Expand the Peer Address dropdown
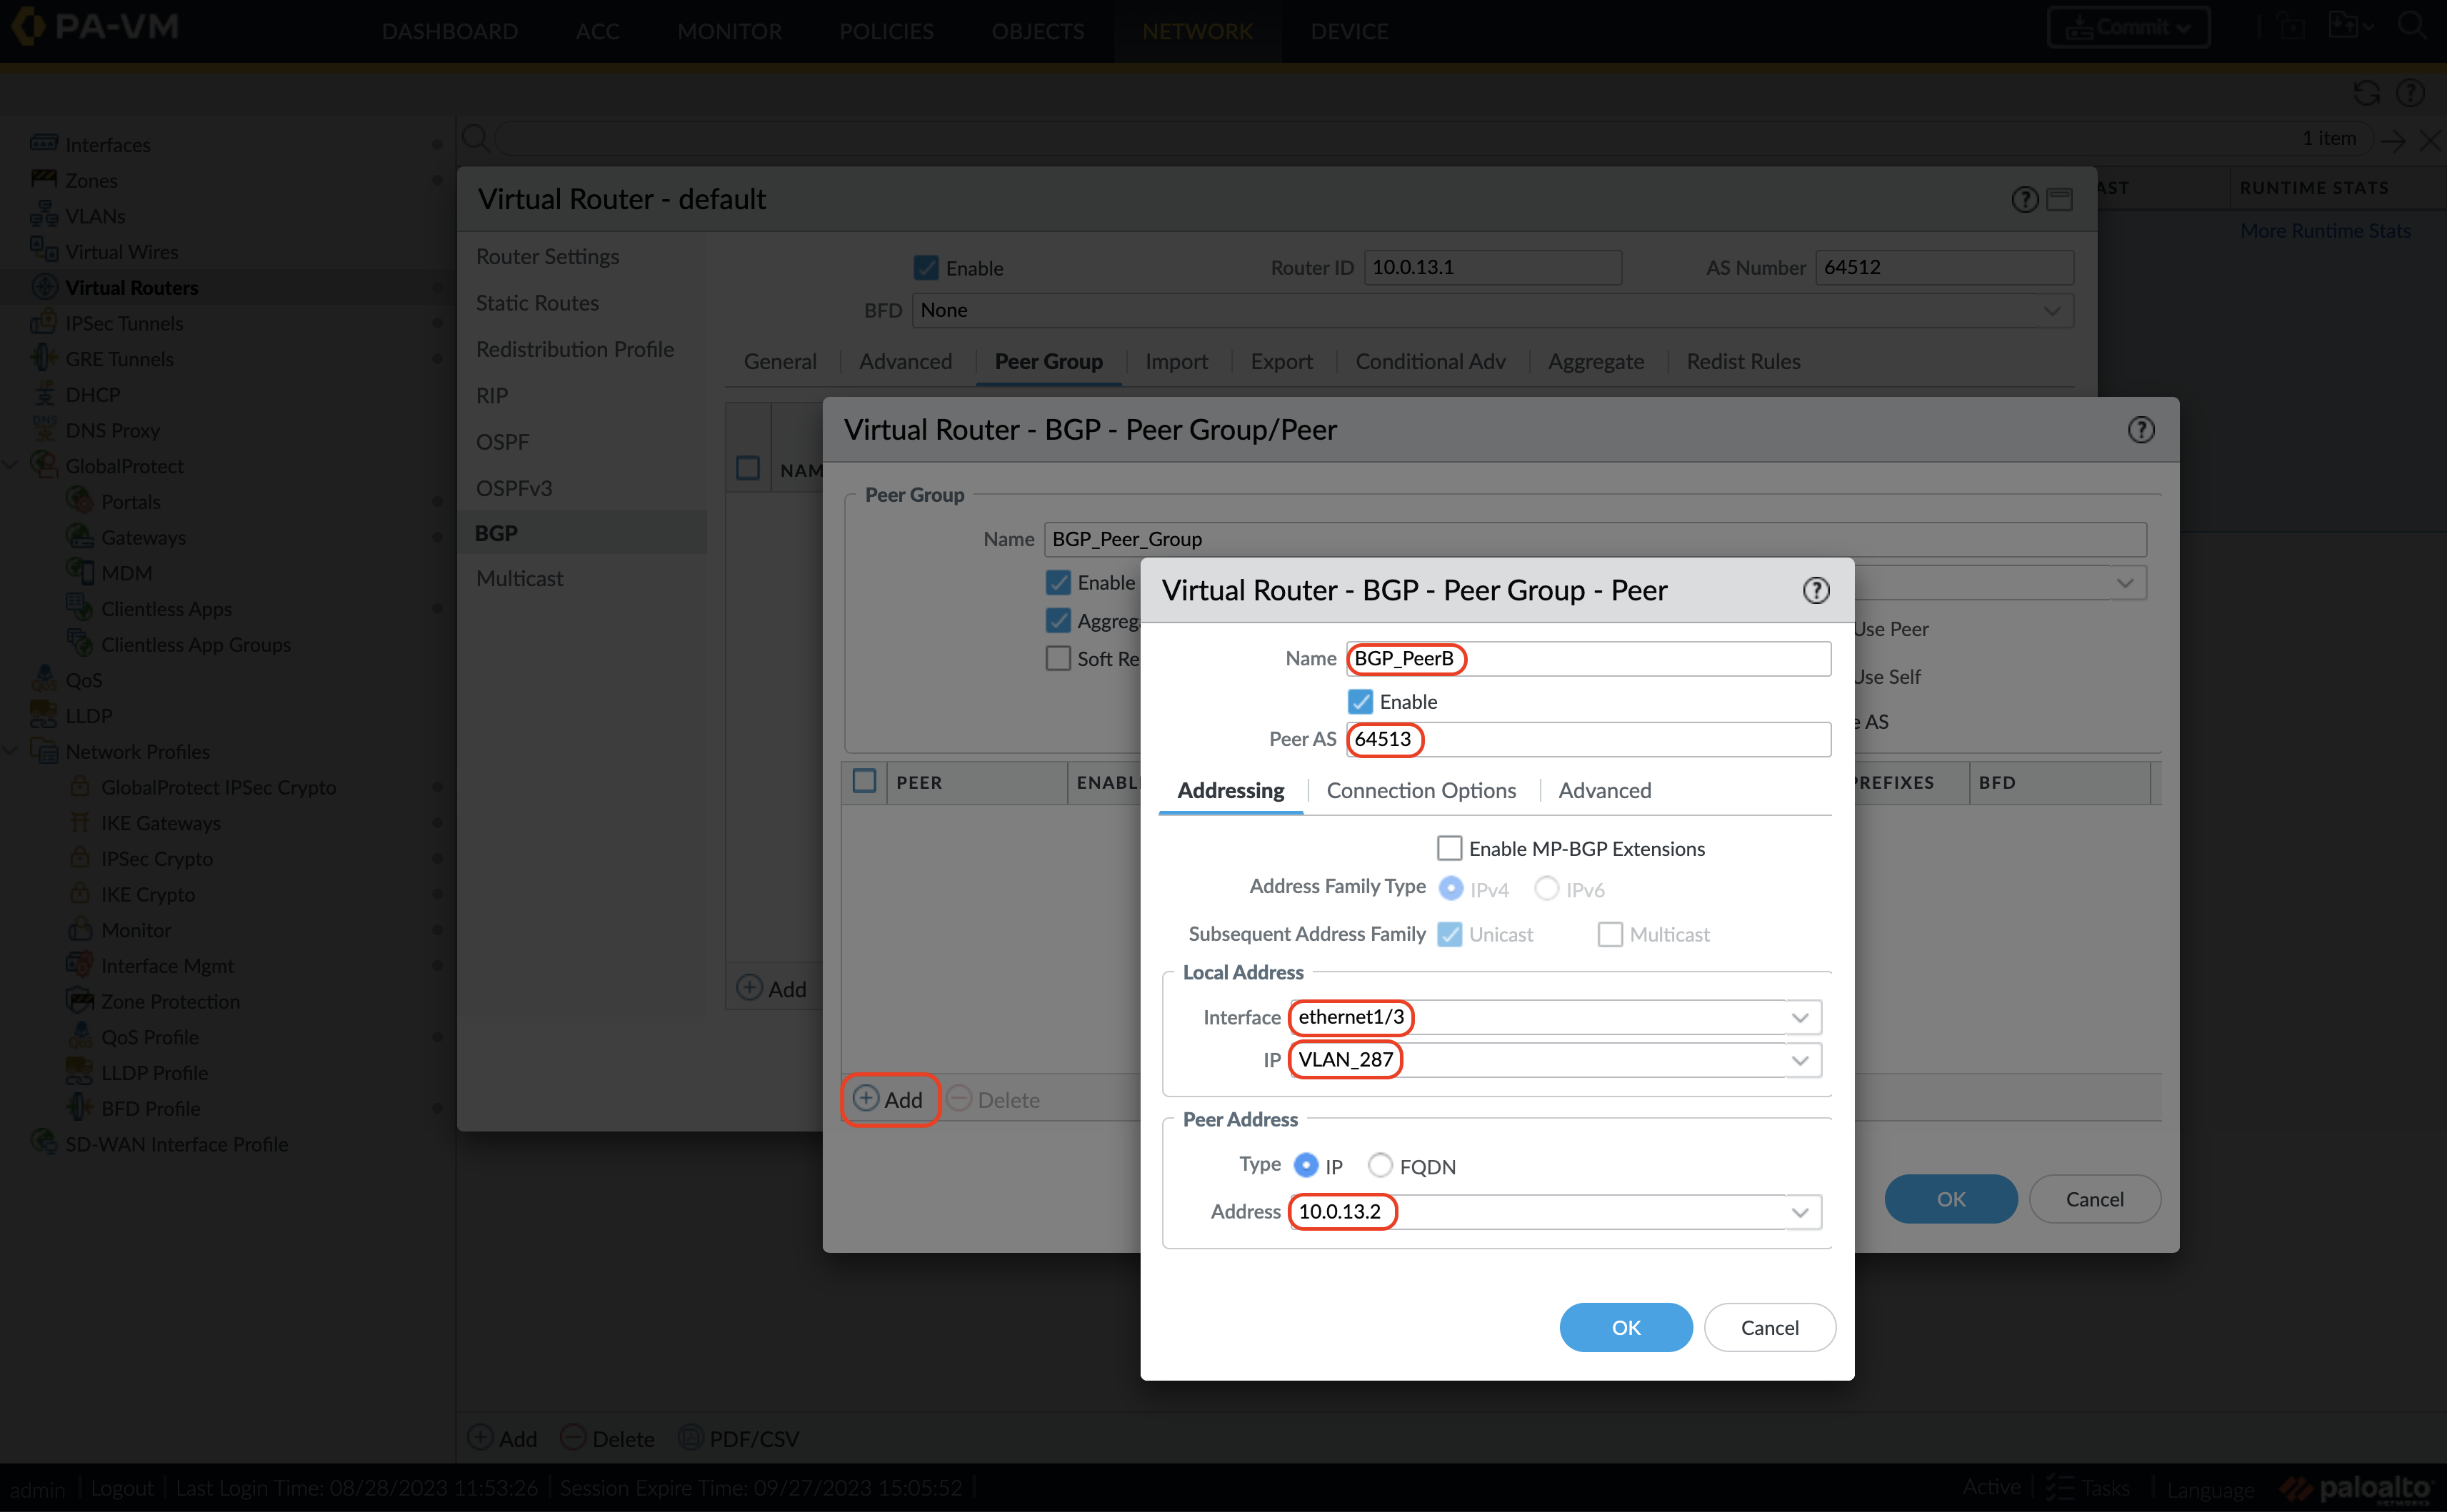2447x1512 pixels. (x=1800, y=1212)
